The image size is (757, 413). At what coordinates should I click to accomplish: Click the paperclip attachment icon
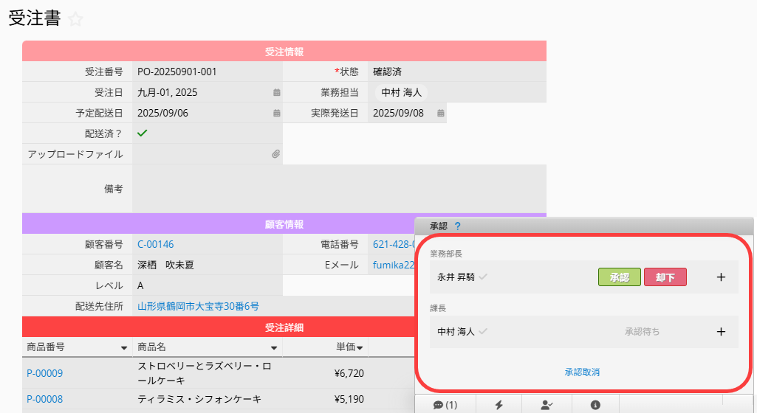pyautogui.click(x=275, y=155)
